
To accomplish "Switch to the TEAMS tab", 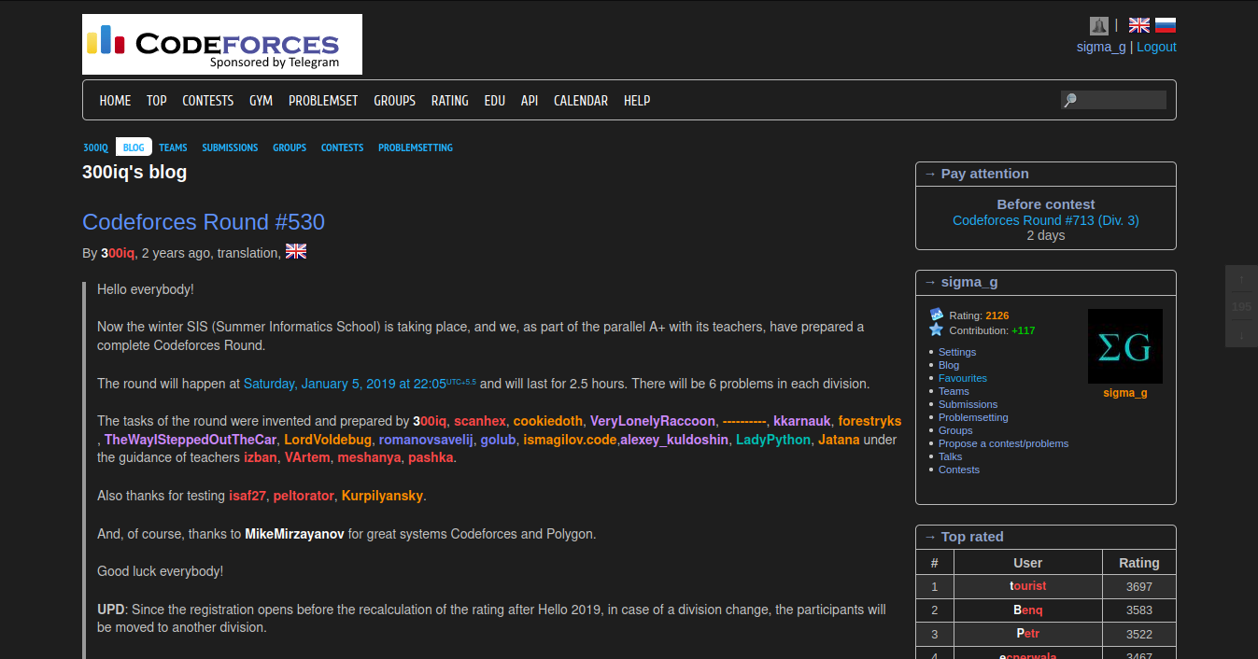I will click(173, 147).
